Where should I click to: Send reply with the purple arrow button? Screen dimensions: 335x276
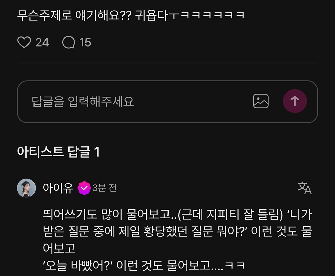pos(295,101)
